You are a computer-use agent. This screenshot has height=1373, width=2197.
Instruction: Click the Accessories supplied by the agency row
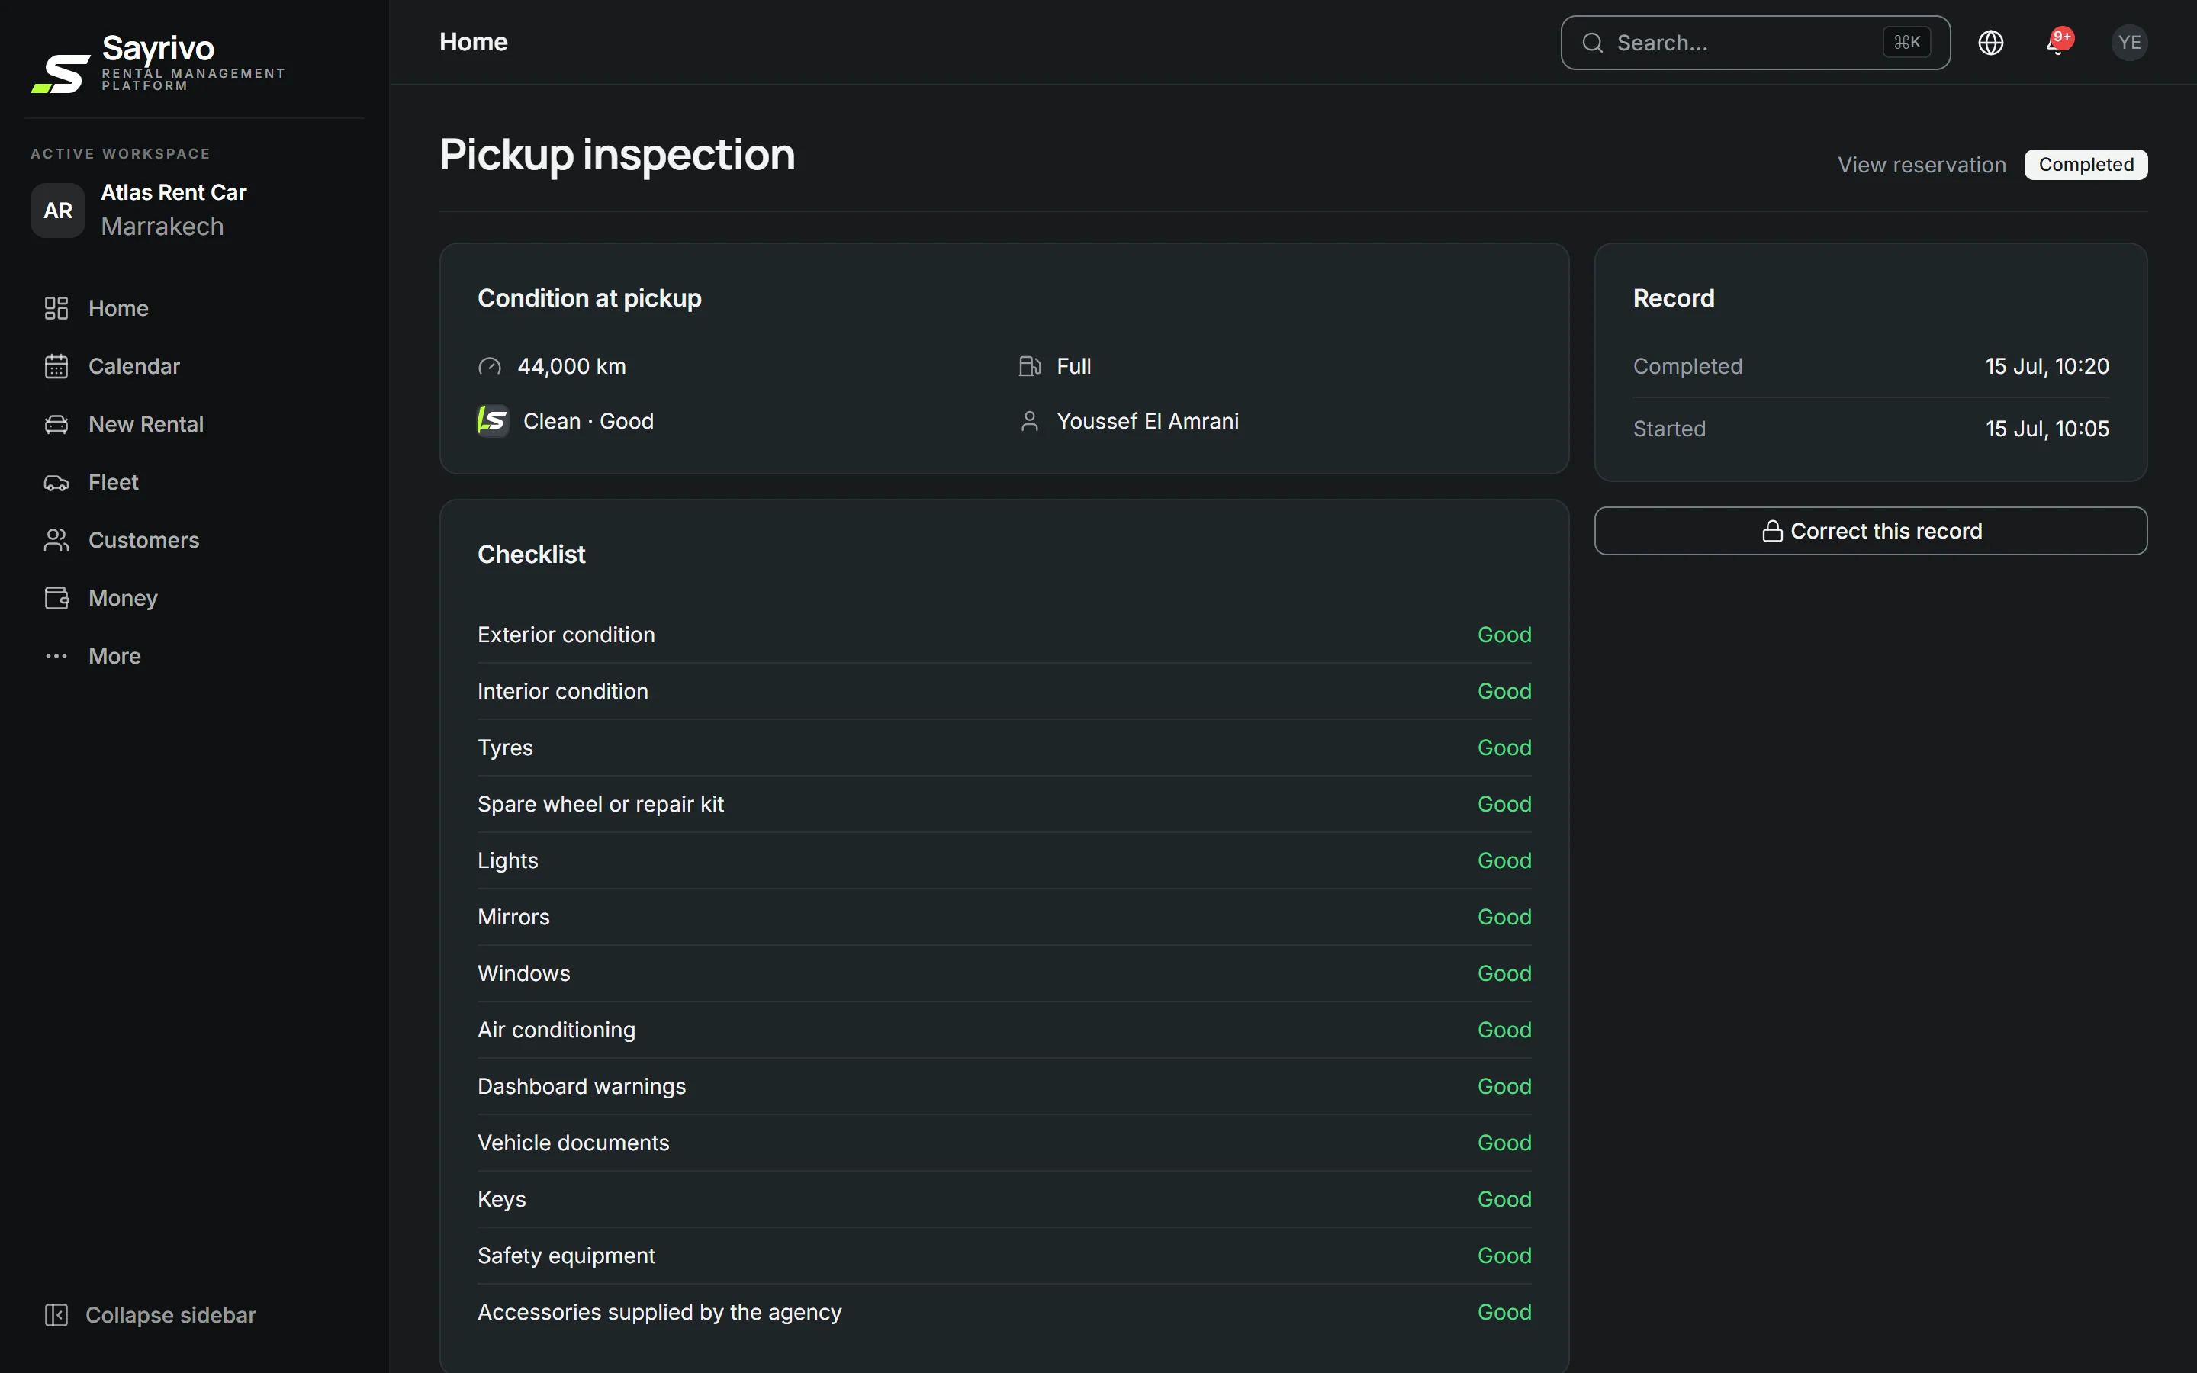(x=1004, y=1312)
